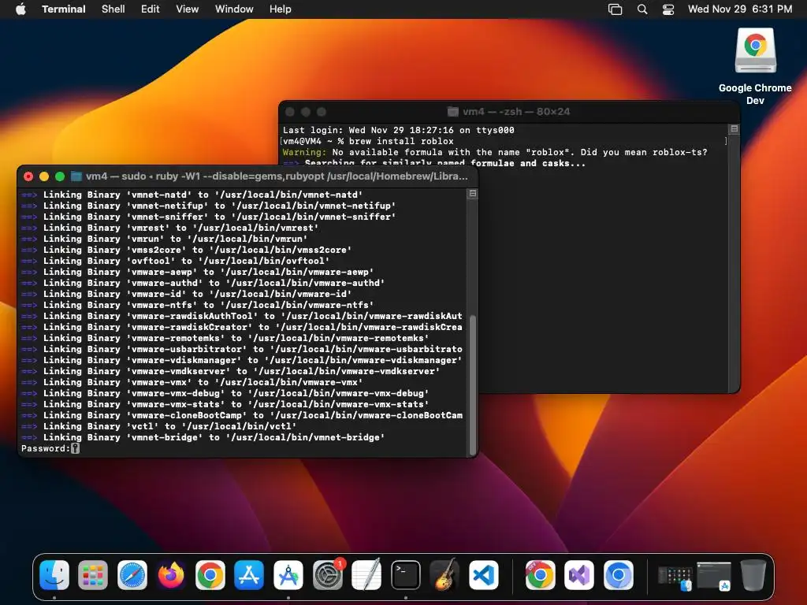
Task: Open Spotlight search in the menu bar
Action: coord(642,9)
